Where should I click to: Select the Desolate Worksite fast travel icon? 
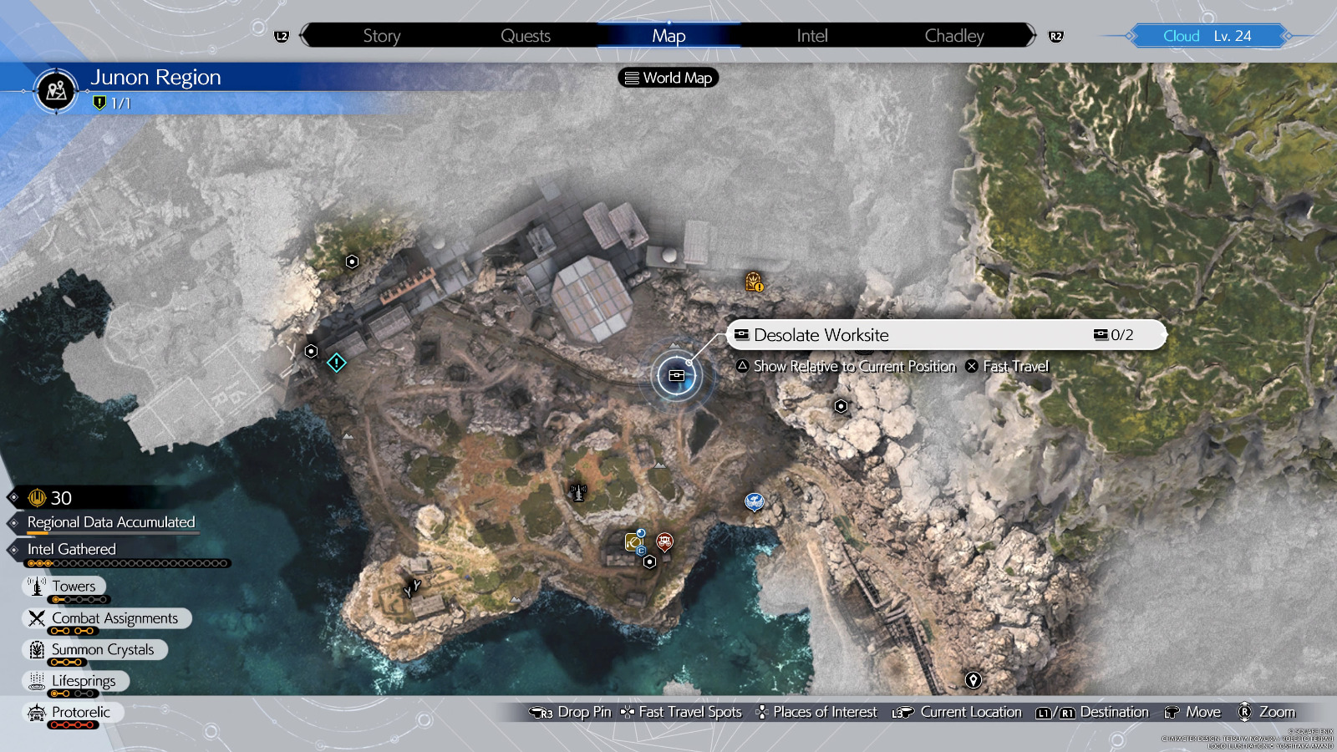(676, 375)
